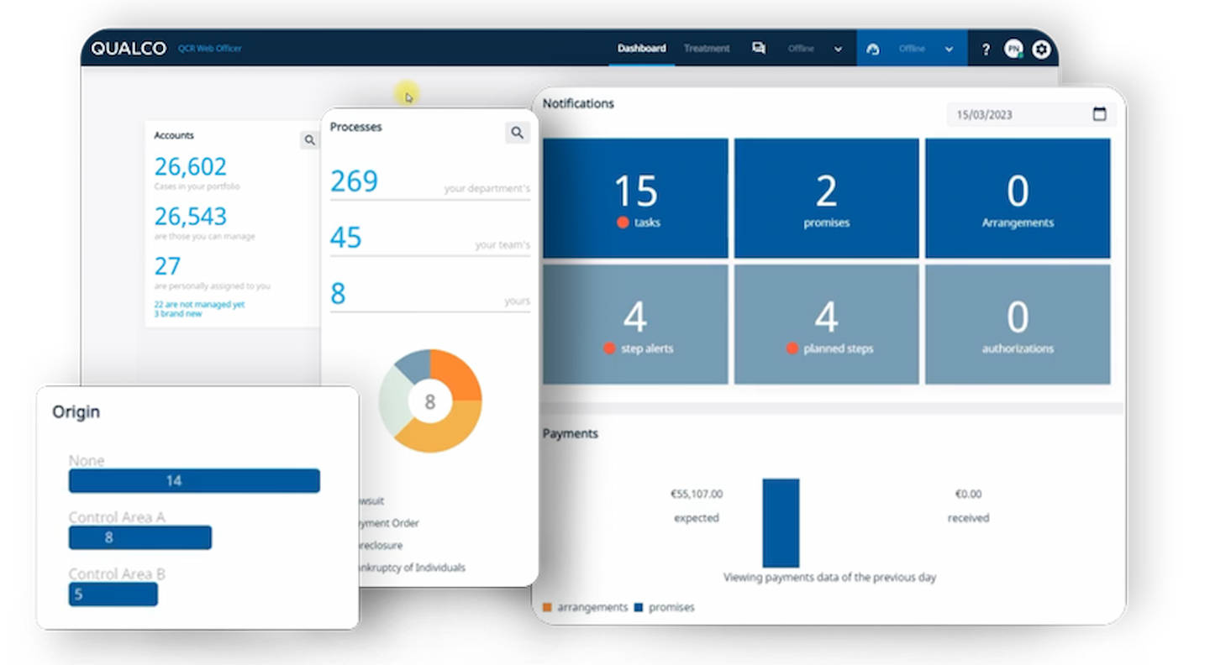Open the PN user profile avatar
This screenshot has height=665, width=1210.
point(1013,50)
